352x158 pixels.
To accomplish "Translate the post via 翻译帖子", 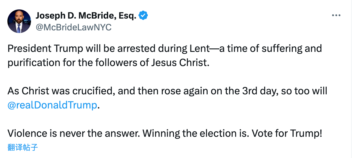I will 23,147.
